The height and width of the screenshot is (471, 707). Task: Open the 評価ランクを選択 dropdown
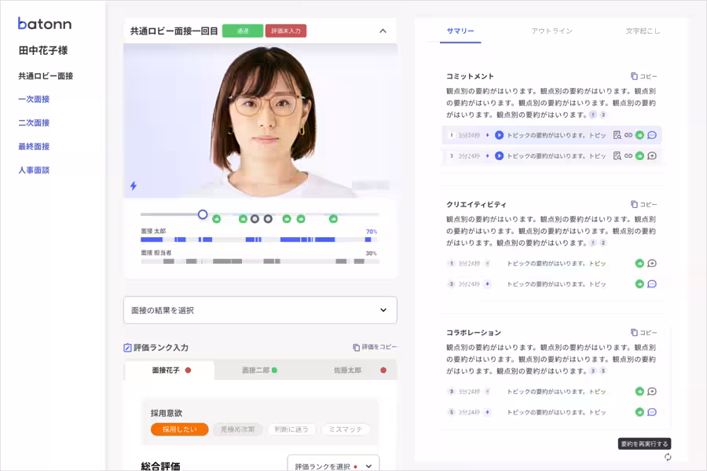coord(334,464)
